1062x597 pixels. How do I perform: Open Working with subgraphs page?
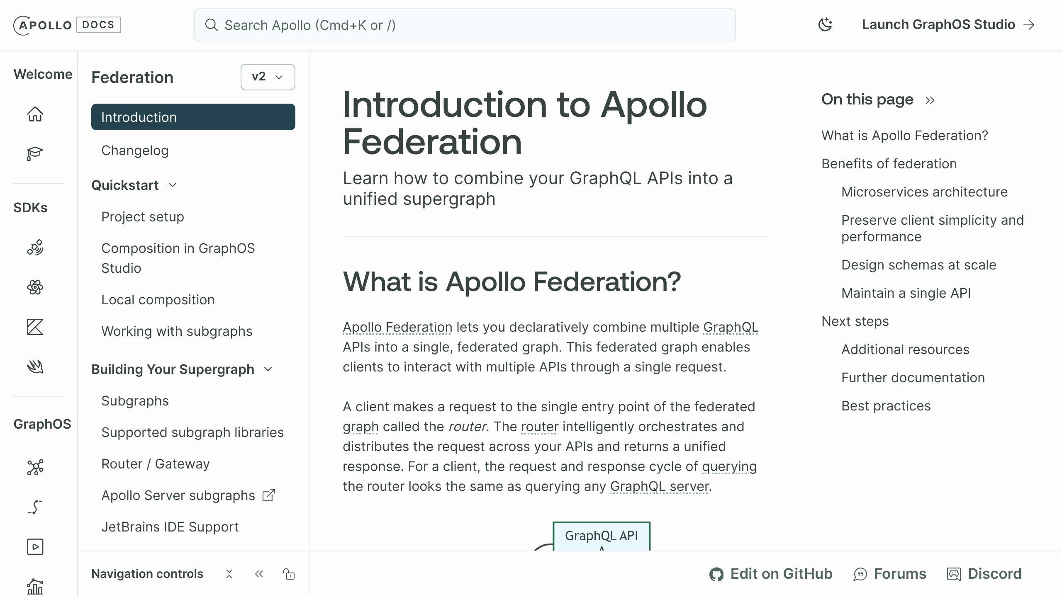(x=177, y=331)
